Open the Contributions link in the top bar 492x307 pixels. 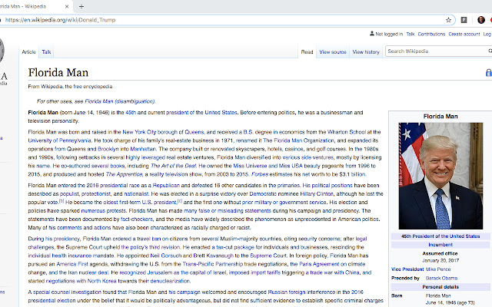(431, 34)
